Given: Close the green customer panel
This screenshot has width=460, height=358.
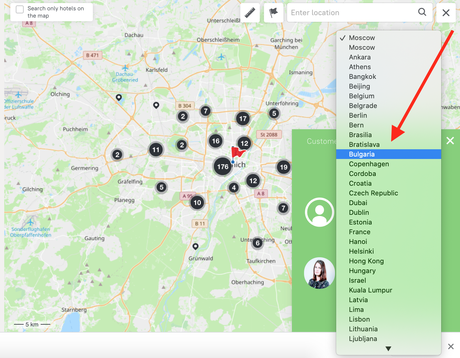Looking at the screenshot, I should (450, 140).
